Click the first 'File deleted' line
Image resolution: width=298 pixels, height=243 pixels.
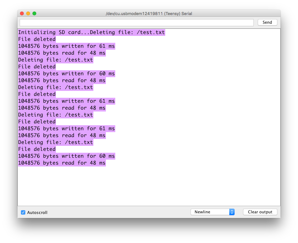point(37,39)
